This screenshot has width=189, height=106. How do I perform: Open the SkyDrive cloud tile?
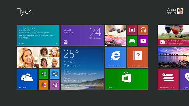pos(27,79)
